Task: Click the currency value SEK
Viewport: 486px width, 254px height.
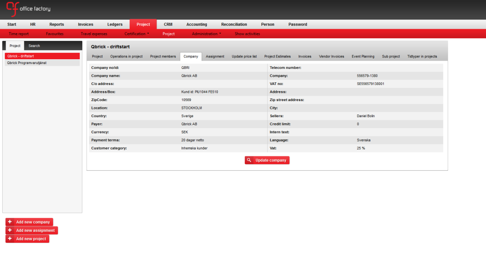Action: click(185, 132)
